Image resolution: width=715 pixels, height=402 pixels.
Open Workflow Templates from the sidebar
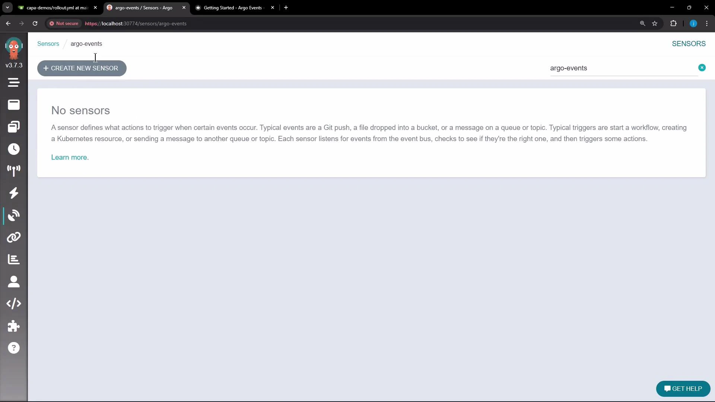point(13,105)
